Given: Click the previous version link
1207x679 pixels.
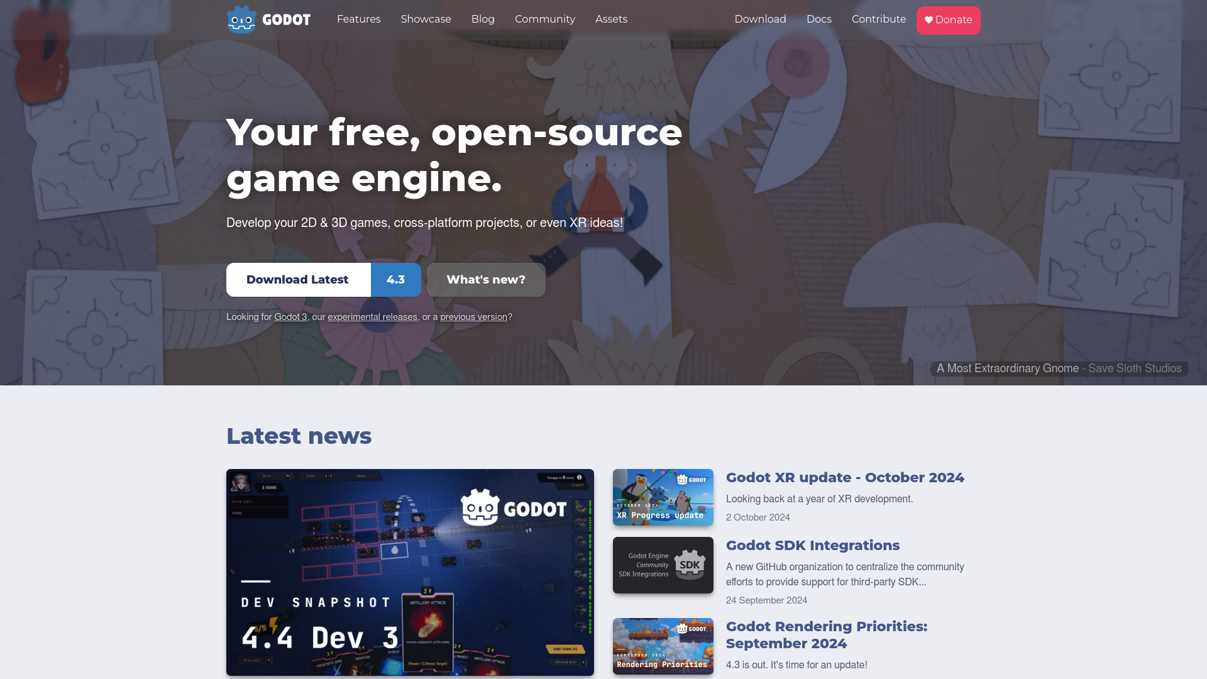Looking at the screenshot, I should (x=473, y=317).
